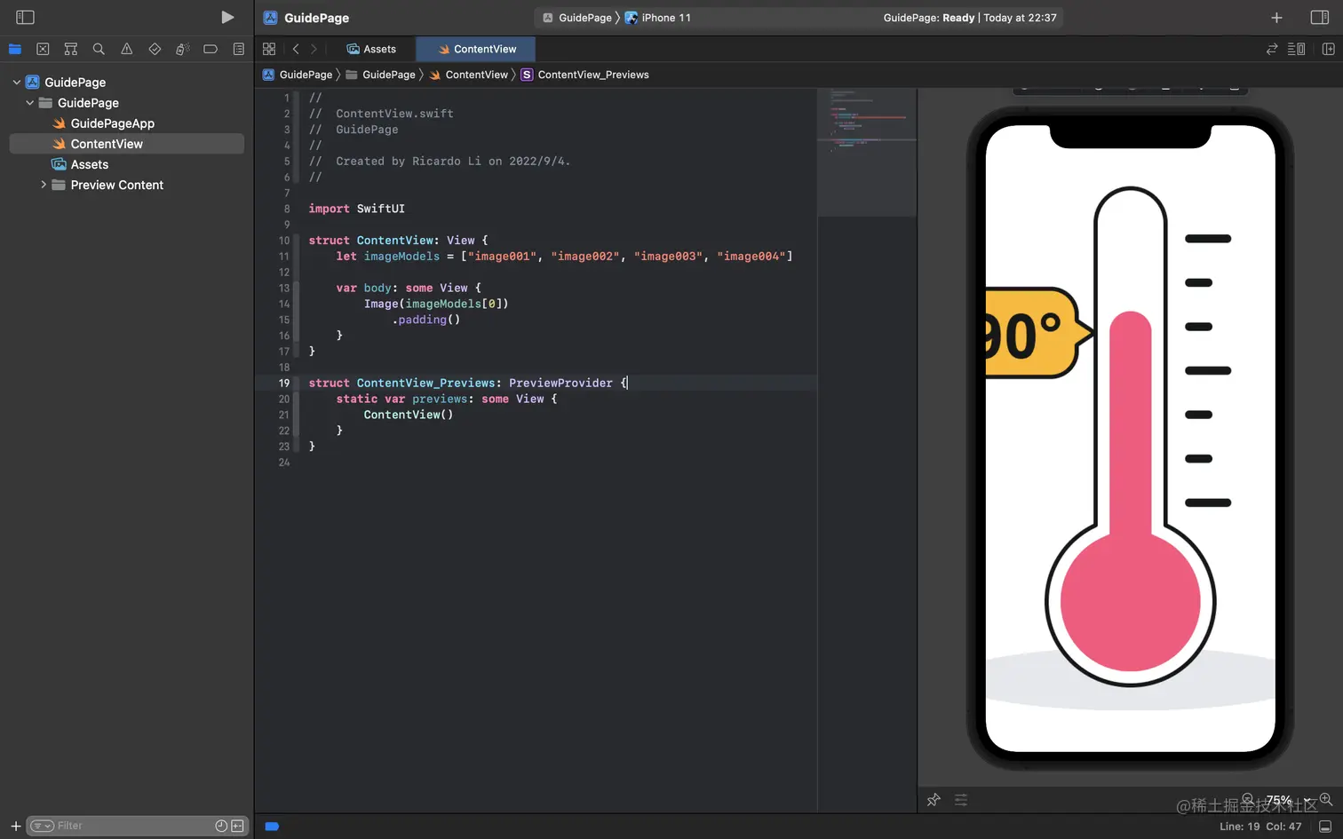The height and width of the screenshot is (839, 1343).
Task: Toggle the debug area at bottom right
Action: pos(1324,827)
